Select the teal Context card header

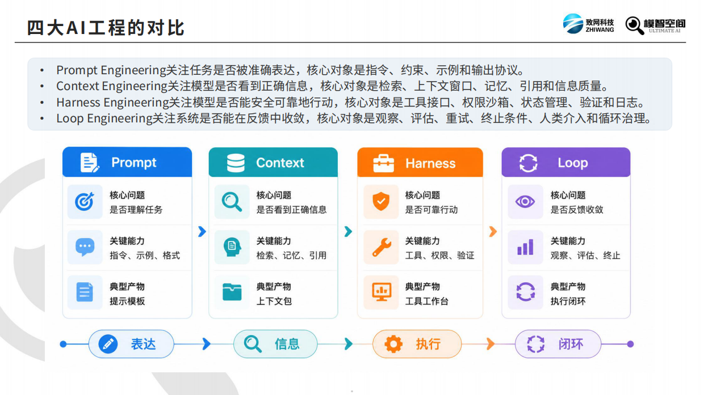click(x=273, y=163)
